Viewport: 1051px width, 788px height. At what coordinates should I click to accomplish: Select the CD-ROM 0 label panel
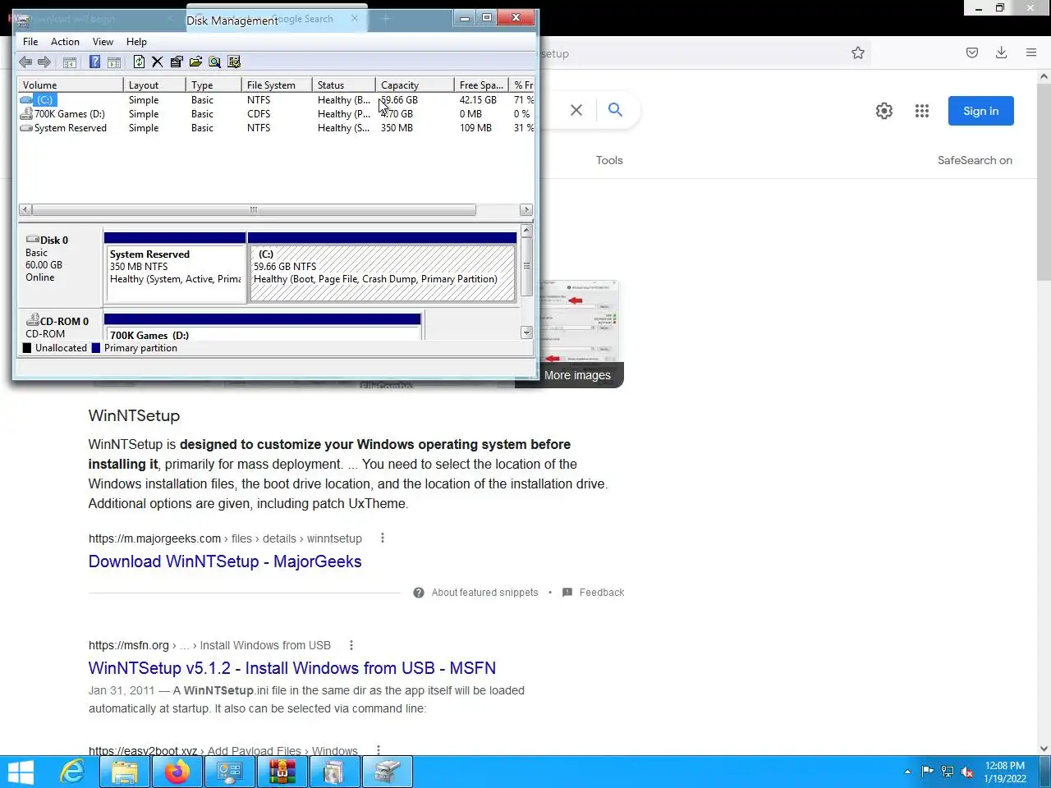(60, 325)
